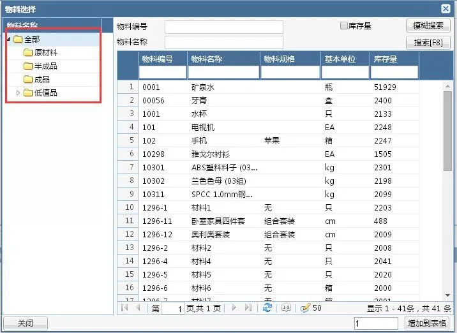Click the page size pencil icon
Screen dimensions: 457x333
(x=305, y=308)
